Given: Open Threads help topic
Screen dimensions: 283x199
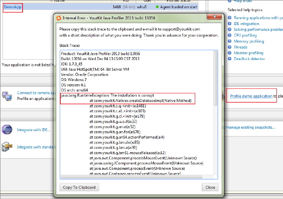Looking at the screenshot, I should pos(241,47).
